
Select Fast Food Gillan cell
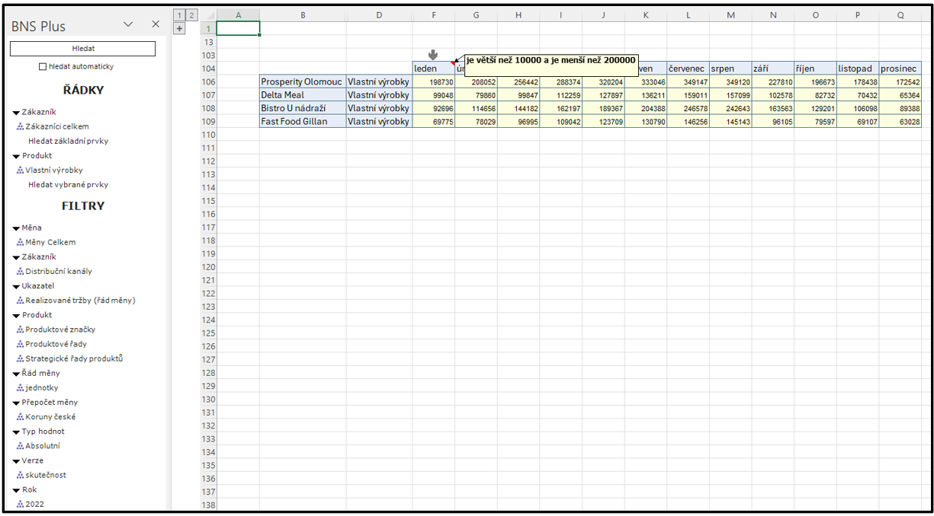click(x=303, y=121)
